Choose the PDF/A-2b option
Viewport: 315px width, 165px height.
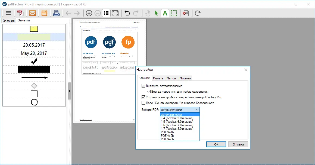[180, 135]
